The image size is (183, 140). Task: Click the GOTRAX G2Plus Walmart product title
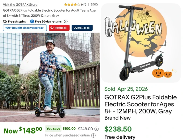tap(49, 13)
